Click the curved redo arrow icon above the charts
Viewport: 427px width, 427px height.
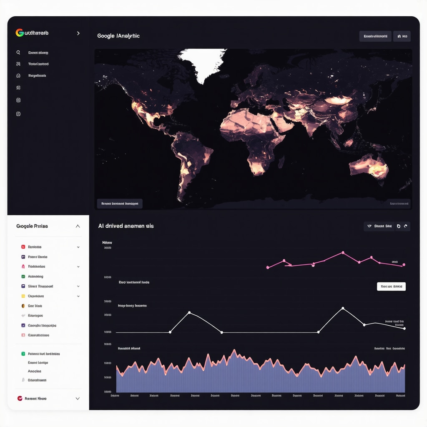click(406, 226)
